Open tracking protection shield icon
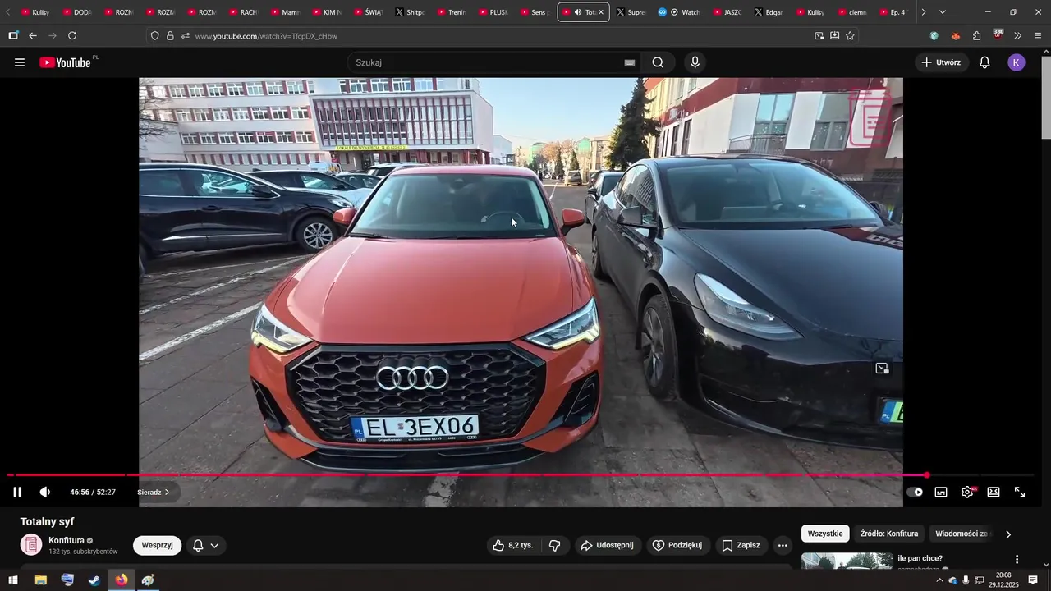Viewport: 1051px width, 591px height. (154, 35)
